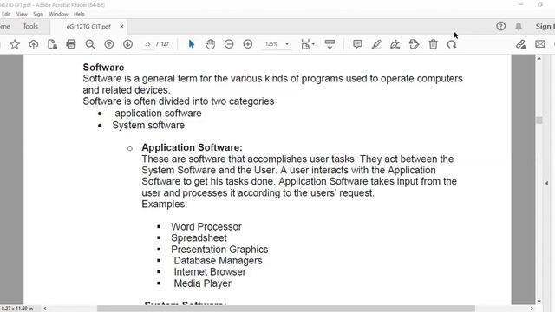
Task: Close the eGr12TG GIT.pdf tab
Action: [121, 27]
